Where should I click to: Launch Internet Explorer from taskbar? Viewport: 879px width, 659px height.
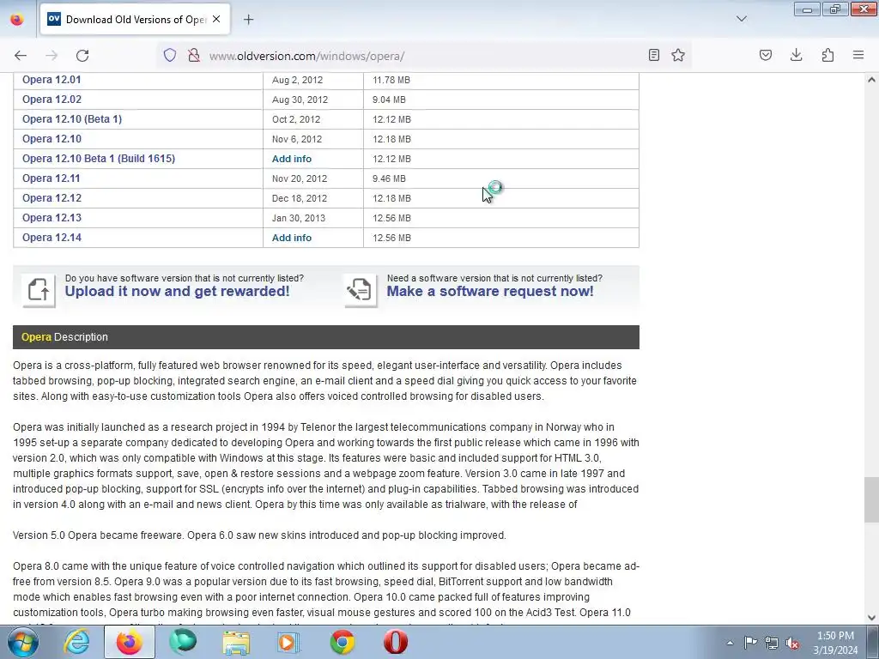pos(76,642)
